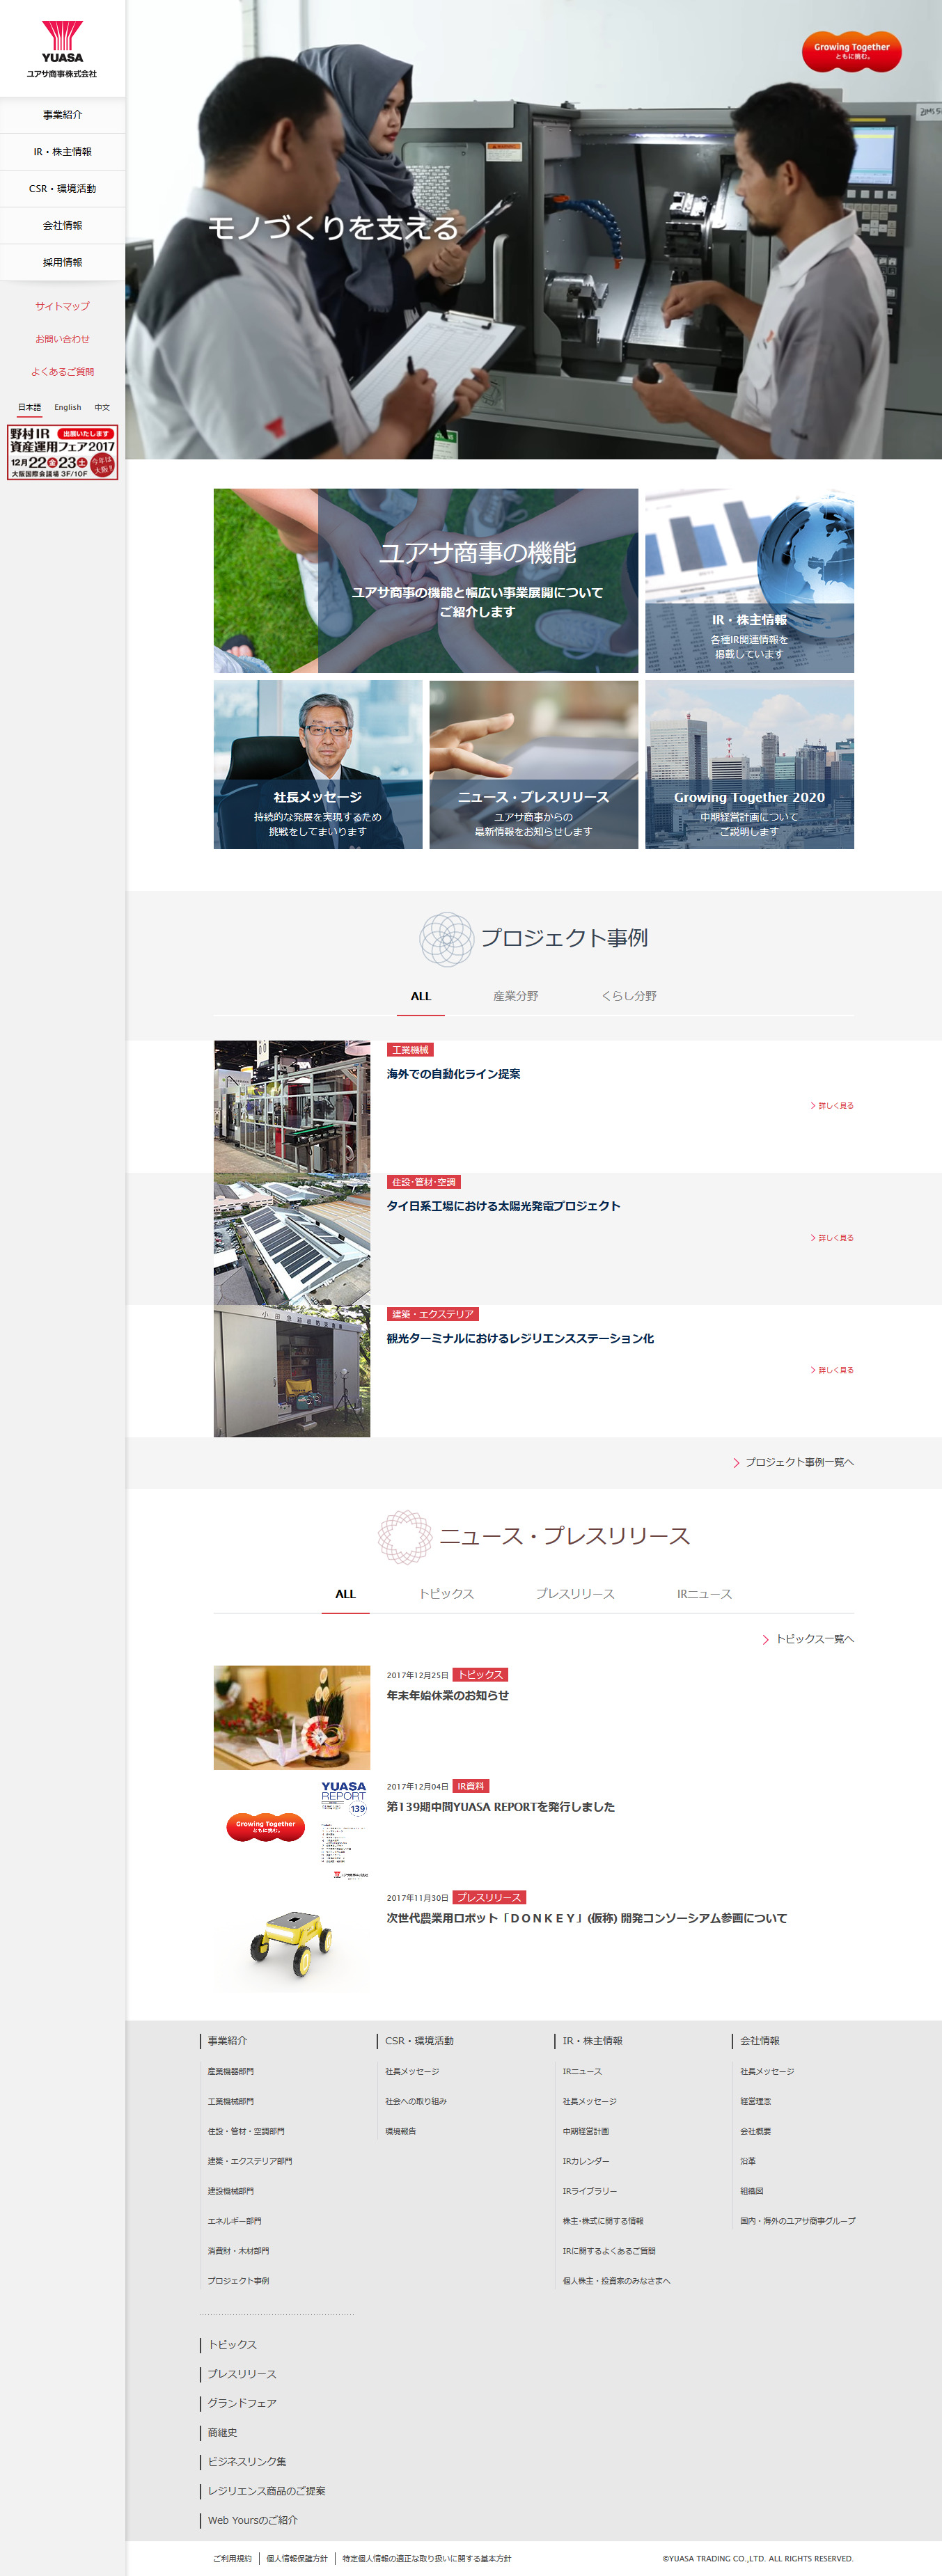Screen dimensions: 942x2576
Task: Open 海外での自動化ライン提案 project title
Action: pyautogui.click(x=453, y=1074)
